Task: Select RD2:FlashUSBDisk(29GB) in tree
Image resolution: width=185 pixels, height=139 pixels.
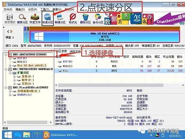Action: [x=30, y=88]
